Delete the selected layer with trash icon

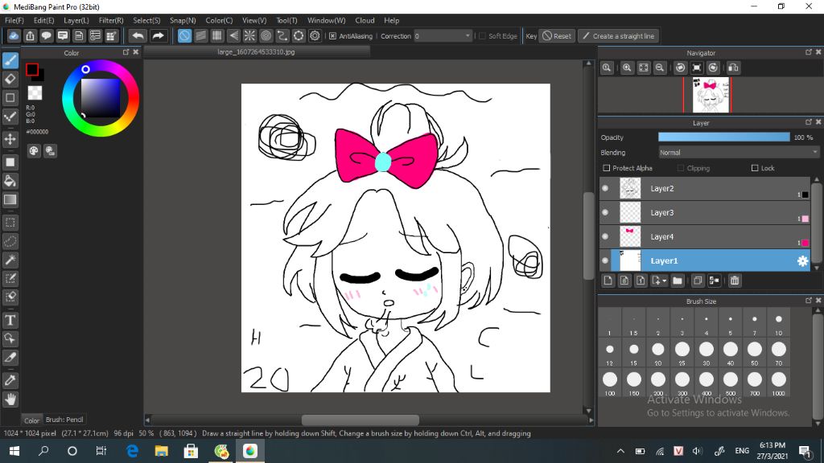pos(735,281)
